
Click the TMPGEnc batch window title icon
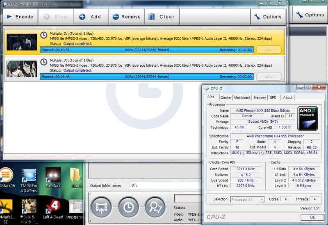(5, 4)
